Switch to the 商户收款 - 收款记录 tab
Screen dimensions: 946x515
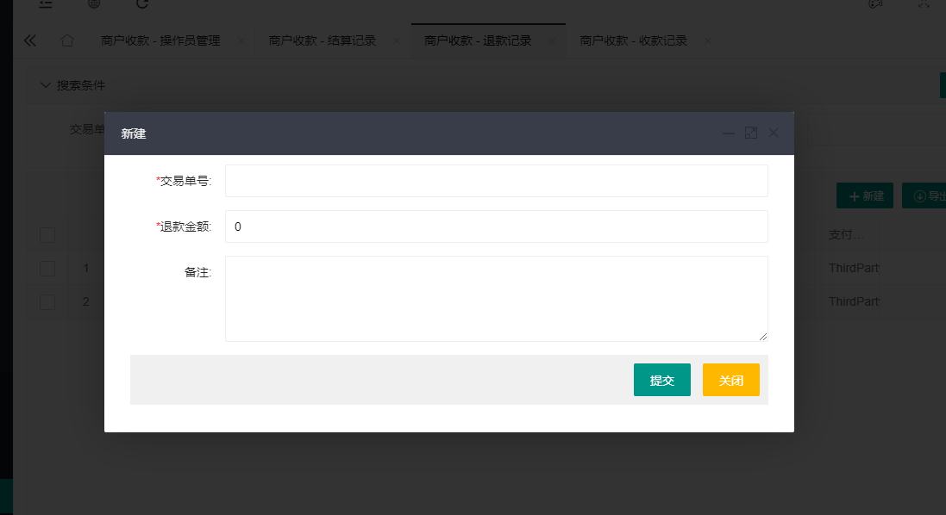[634, 40]
